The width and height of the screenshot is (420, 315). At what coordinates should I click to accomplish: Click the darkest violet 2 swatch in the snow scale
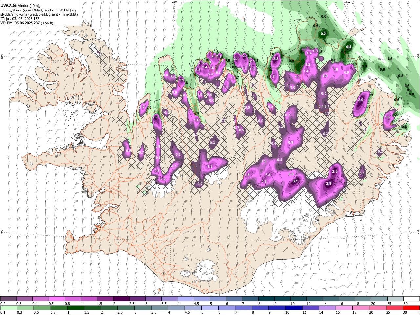coord(121,299)
